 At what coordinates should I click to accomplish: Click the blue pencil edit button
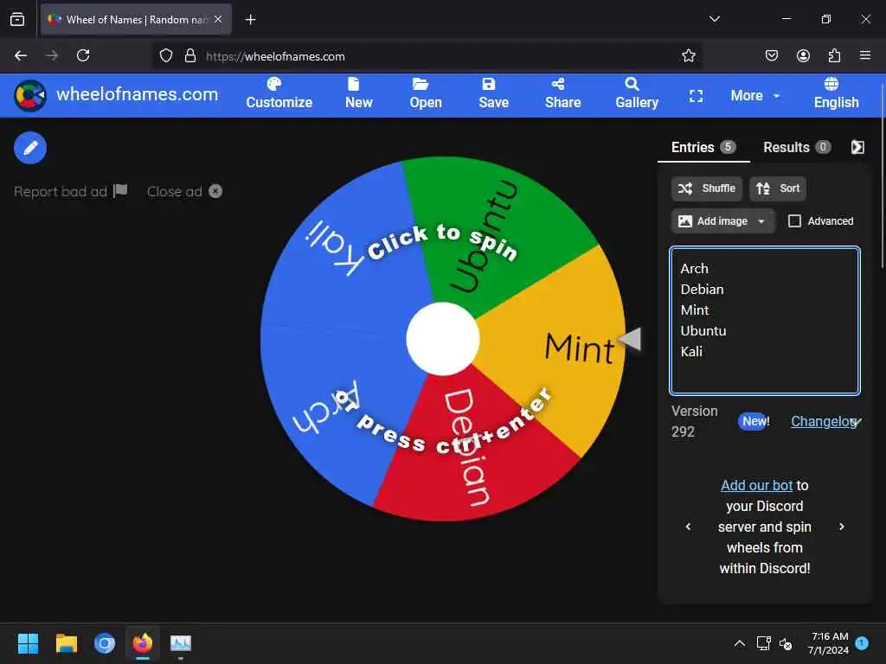click(30, 148)
